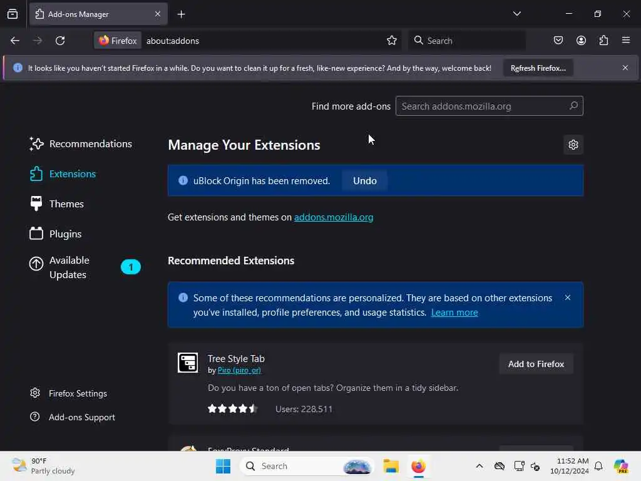
Task: Go back using the back arrow
Action: (15, 41)
